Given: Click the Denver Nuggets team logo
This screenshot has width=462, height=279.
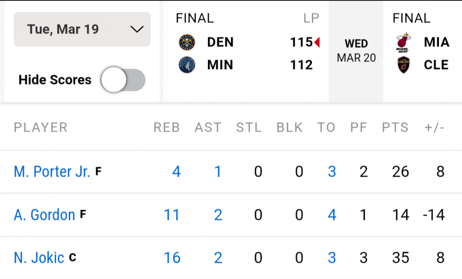Looking at the screenshot, I should pos(187,43).
